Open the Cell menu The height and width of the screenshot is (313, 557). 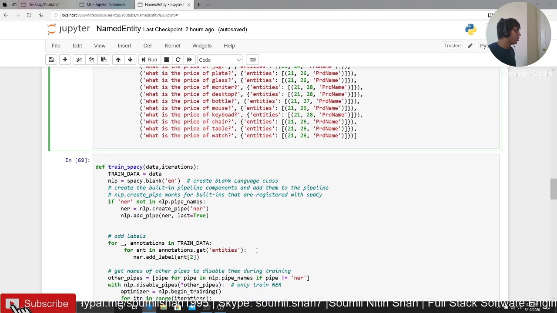click(148, 46)
